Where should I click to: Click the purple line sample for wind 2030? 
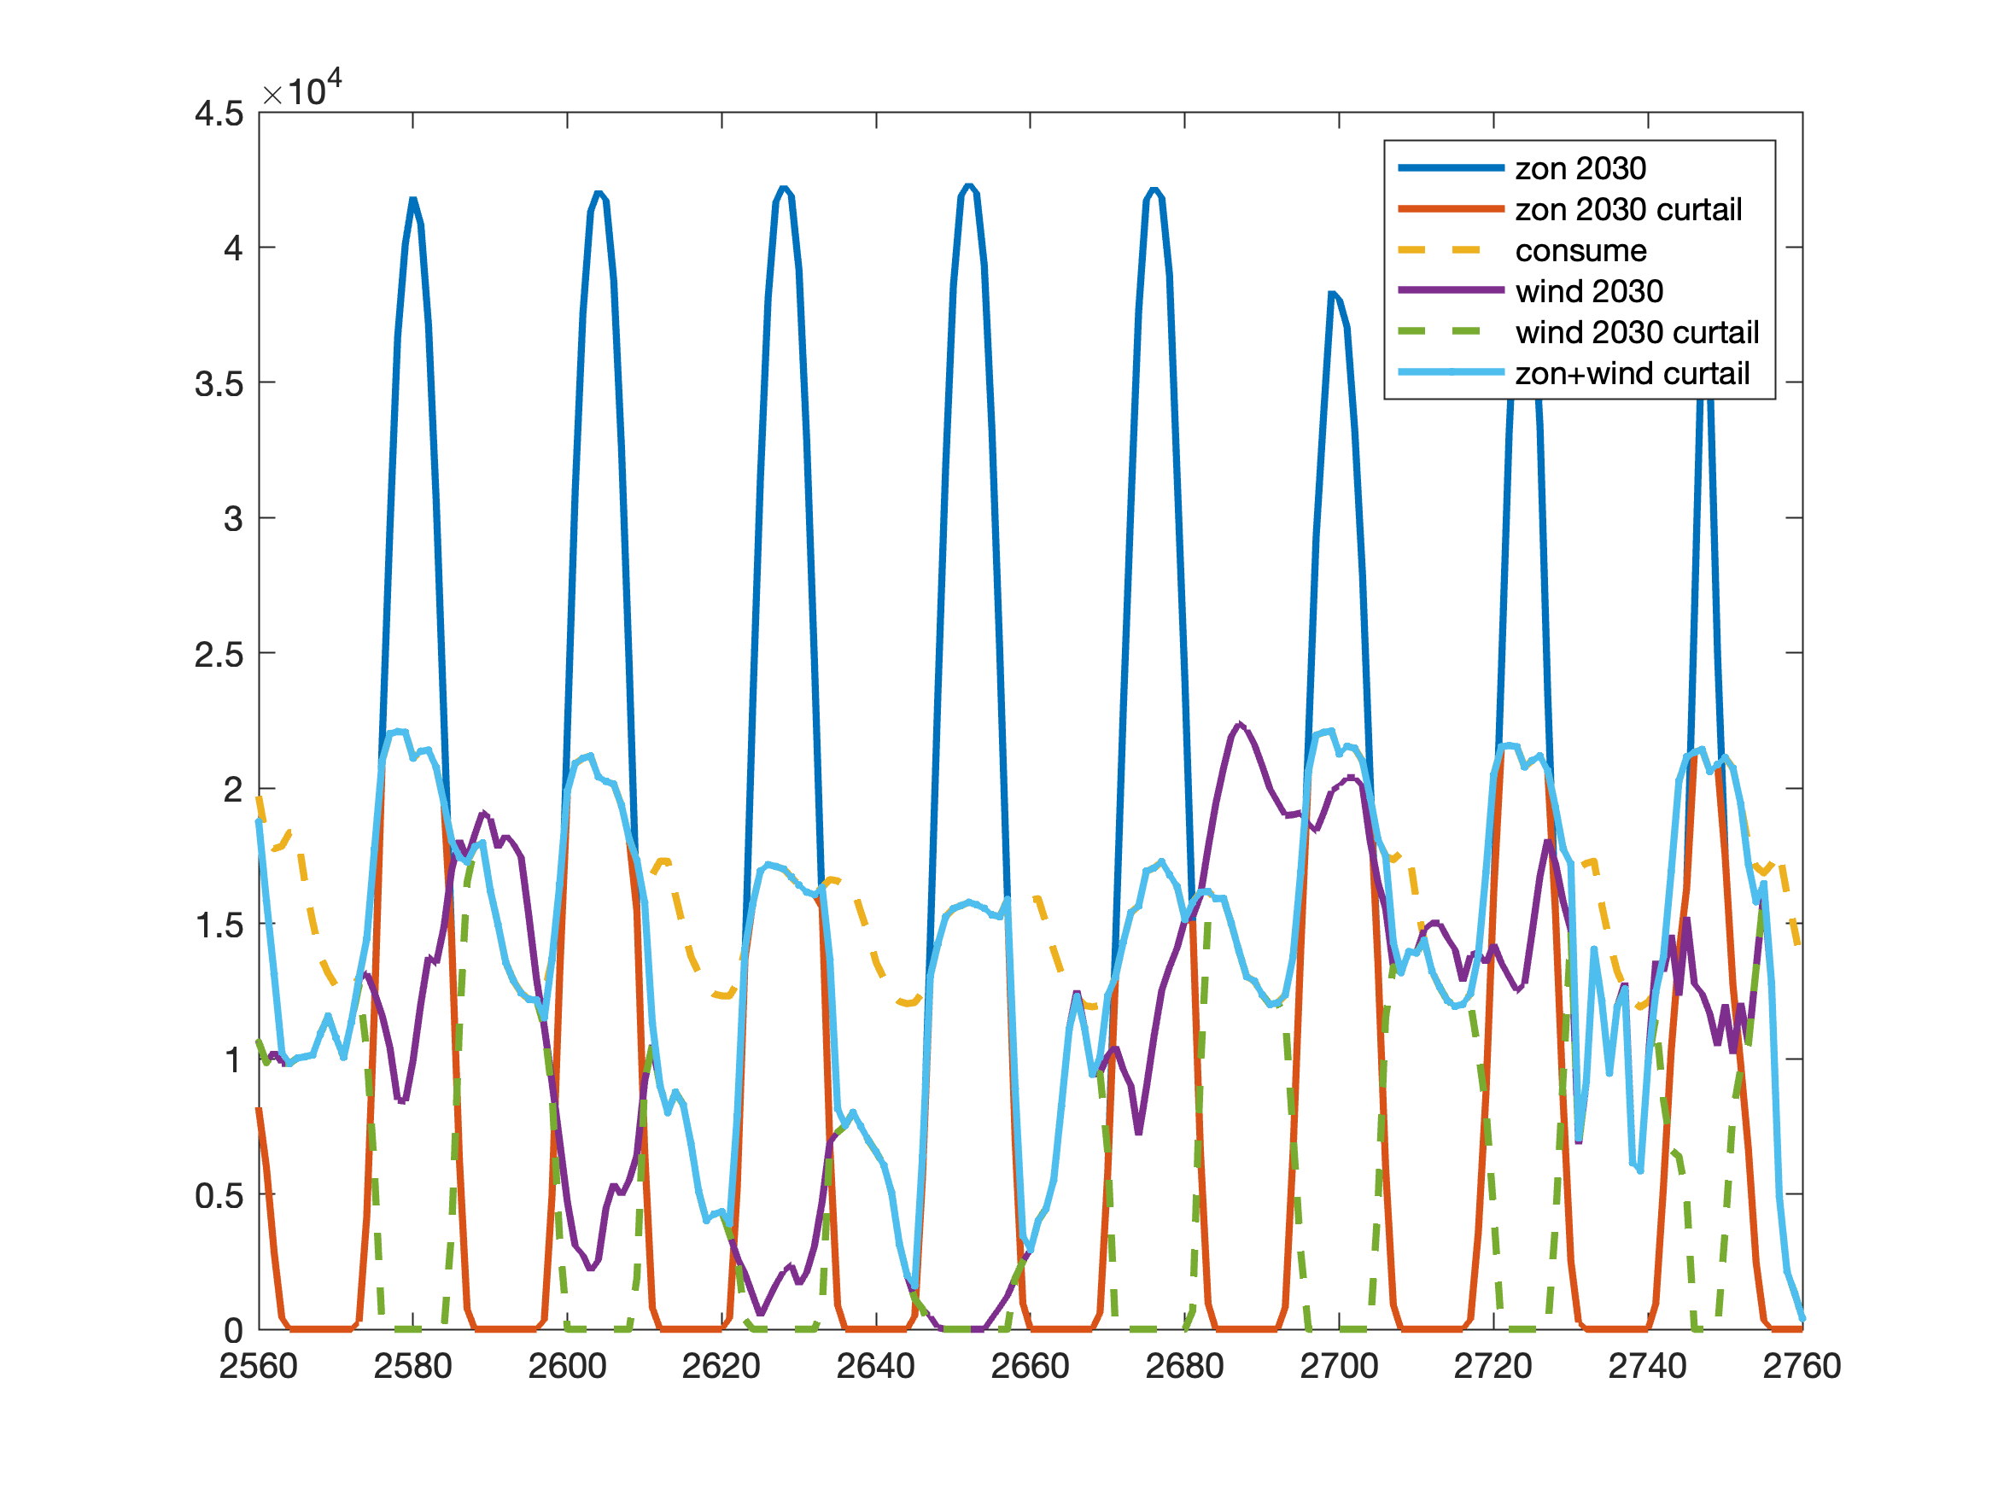(1450, 292)
